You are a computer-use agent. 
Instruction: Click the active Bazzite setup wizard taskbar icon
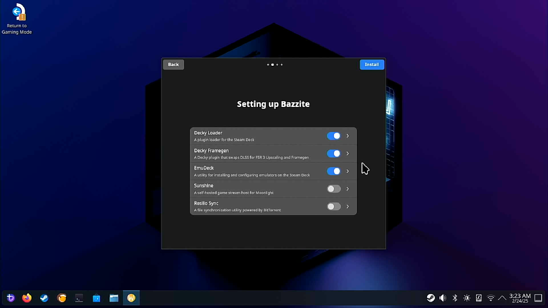tap(131, 298)
